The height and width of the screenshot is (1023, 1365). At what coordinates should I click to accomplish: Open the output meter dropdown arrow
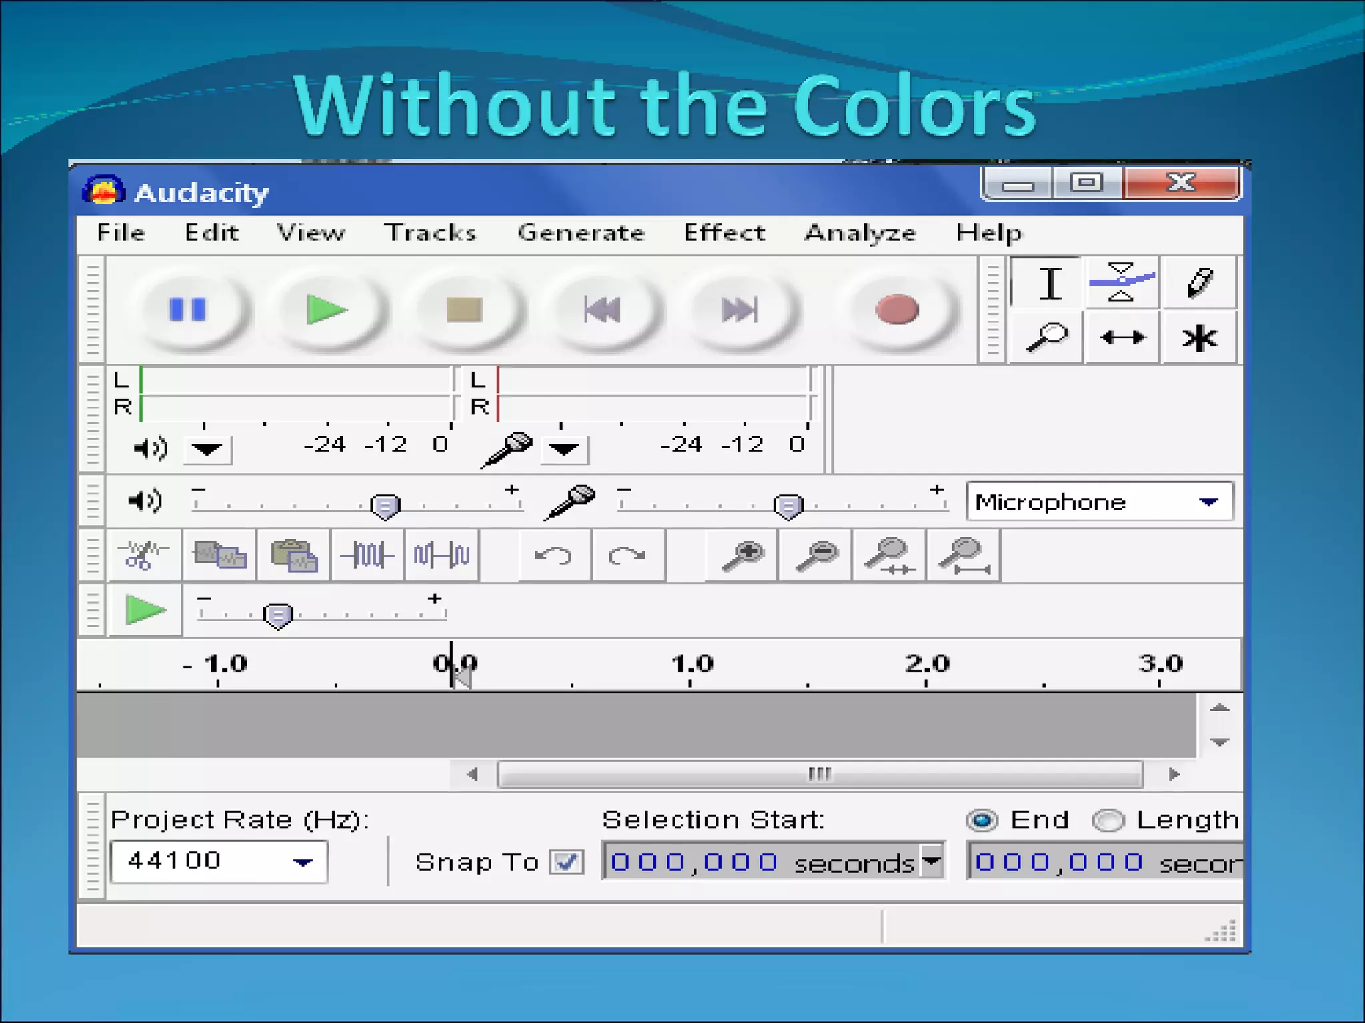click(x=207, y=449)
